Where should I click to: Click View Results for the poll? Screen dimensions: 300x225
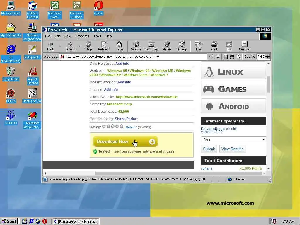[x=232, y=149]
